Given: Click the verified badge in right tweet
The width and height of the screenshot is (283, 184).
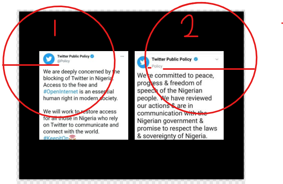Looking at the screenshot, I should point(196,59).
